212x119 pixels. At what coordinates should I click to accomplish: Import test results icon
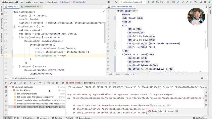point(53,83)
